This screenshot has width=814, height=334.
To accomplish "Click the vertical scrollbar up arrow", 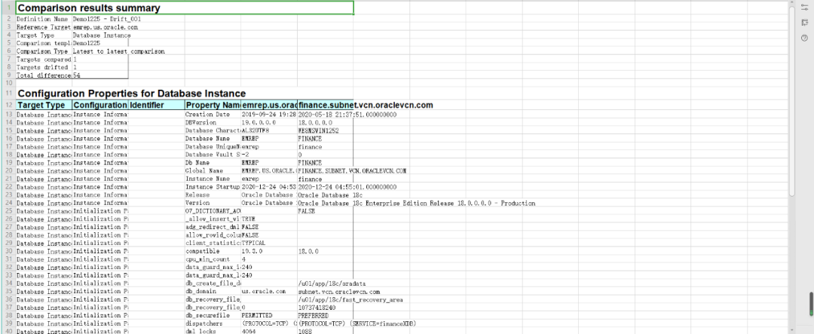I will point(791,4).
